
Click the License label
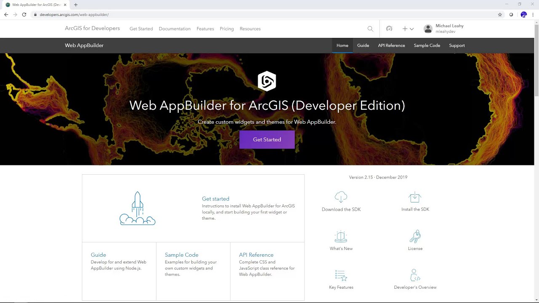pos(415,248)
